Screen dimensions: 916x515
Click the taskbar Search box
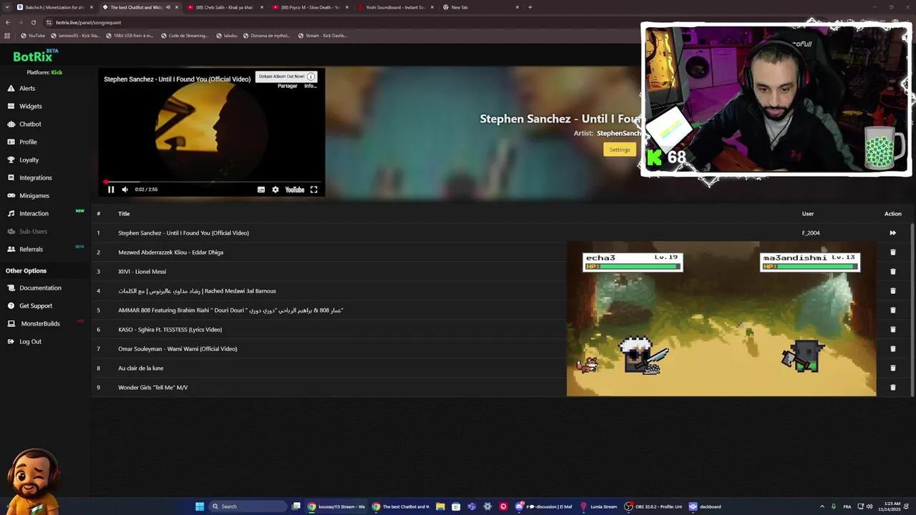click(x=248, y=506)
